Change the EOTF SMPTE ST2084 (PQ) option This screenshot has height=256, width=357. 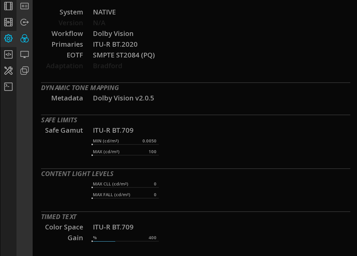(x=124, y=55)
